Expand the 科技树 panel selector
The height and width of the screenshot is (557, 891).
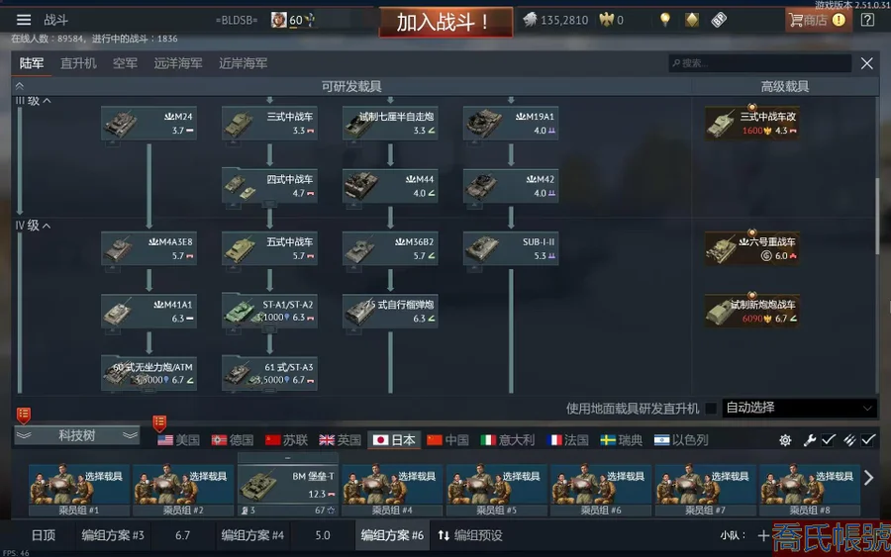point(76,435)
